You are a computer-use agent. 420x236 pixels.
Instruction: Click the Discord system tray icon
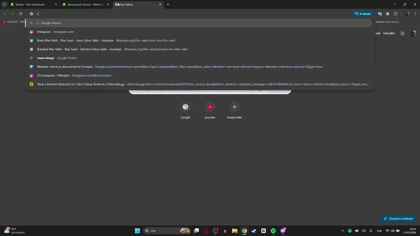point(357,231)
